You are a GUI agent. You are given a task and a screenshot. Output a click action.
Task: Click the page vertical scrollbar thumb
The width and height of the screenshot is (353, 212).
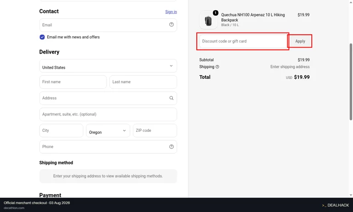point(351,82)
